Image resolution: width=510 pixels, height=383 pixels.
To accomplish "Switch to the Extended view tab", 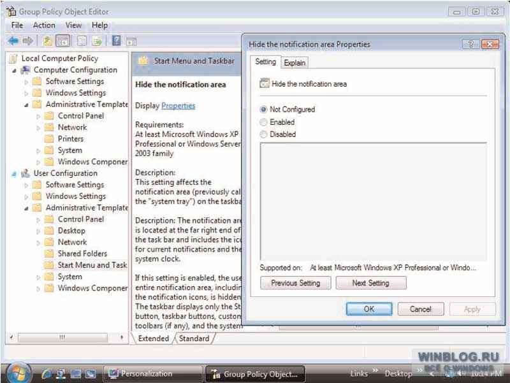I will (x=154, y=338).
